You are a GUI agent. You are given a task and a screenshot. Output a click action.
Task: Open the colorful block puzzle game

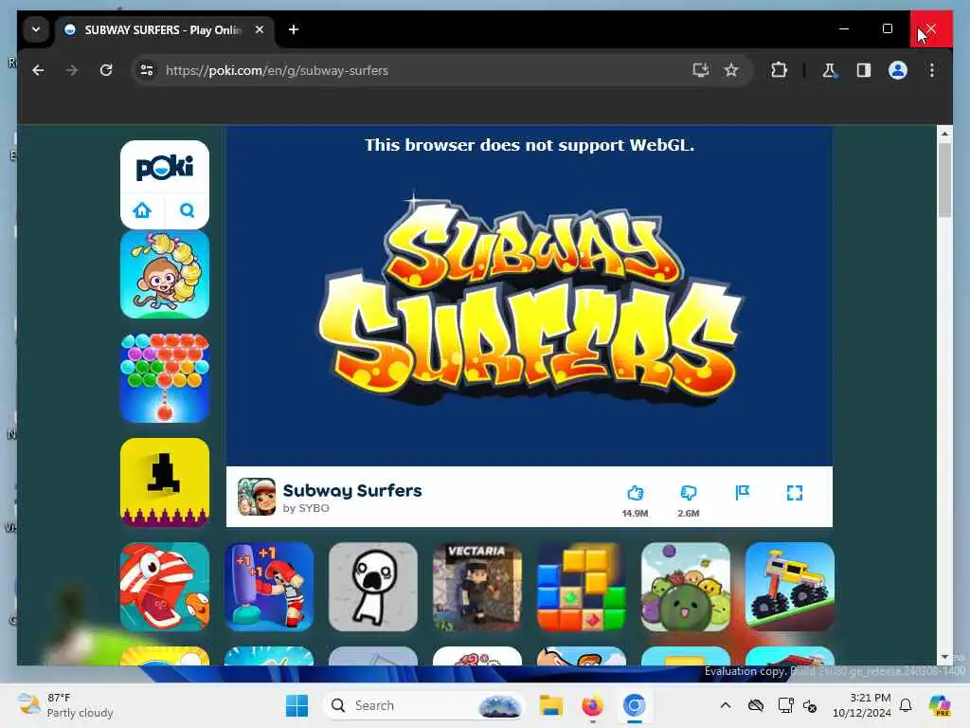(x=582, y=587)
